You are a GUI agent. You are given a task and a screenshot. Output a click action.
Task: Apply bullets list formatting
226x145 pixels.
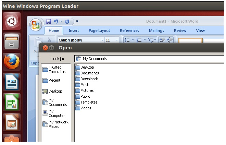click(127, 40)
